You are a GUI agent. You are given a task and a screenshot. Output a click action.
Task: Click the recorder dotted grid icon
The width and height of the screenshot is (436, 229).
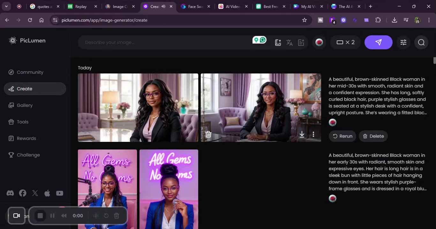(96, 216)
